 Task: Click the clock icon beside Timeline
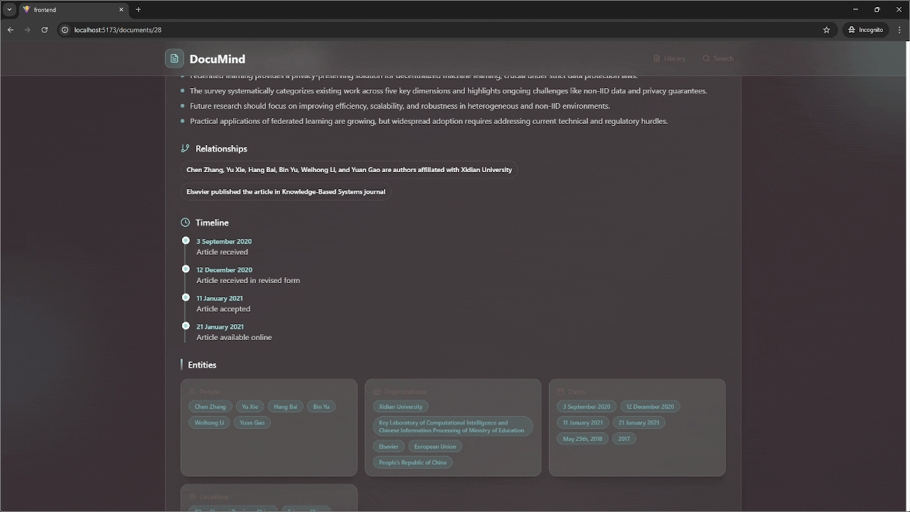186,222
